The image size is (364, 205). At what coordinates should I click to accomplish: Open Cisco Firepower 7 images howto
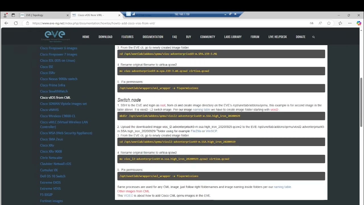point(59,54)
